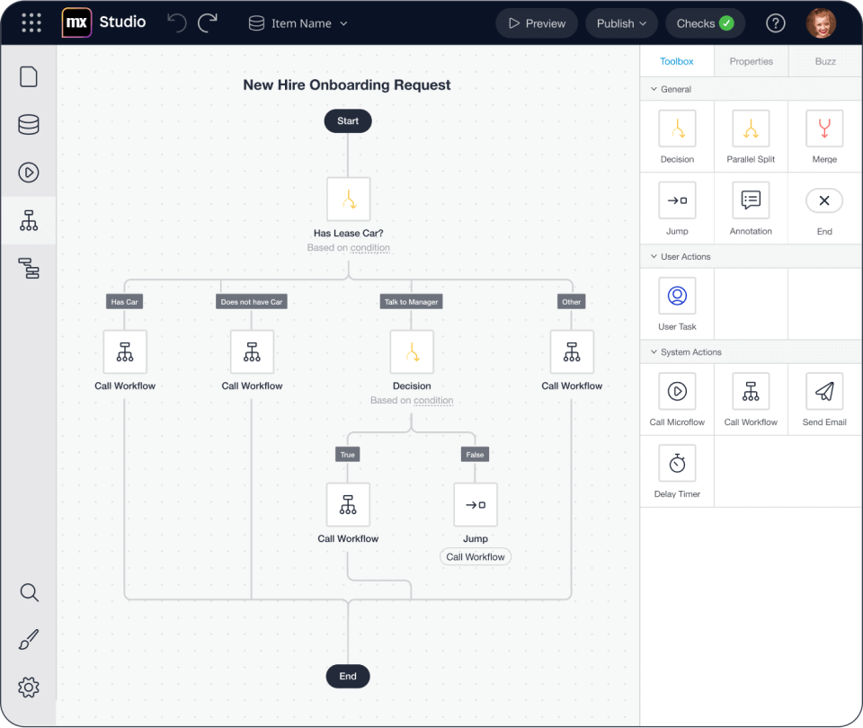
Task: Select the Merge tool in Toolbox
Action: click(824, 129)
